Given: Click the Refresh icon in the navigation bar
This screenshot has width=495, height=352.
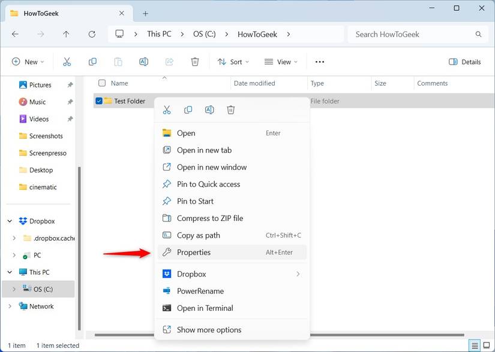Looking at the screenshot, I should (x=92, y=34).
